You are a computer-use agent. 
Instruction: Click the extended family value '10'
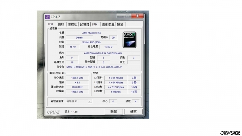tap(72, 62)
